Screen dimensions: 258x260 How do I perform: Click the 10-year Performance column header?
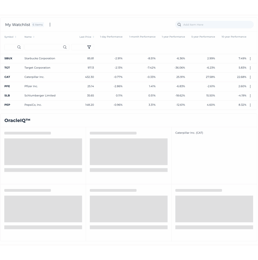[234, 37]
